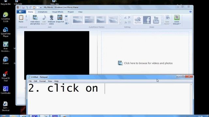Select the Recycle Bin desktop icon
The height and width of the screenshot is (117, 209).
pos(6,3)
